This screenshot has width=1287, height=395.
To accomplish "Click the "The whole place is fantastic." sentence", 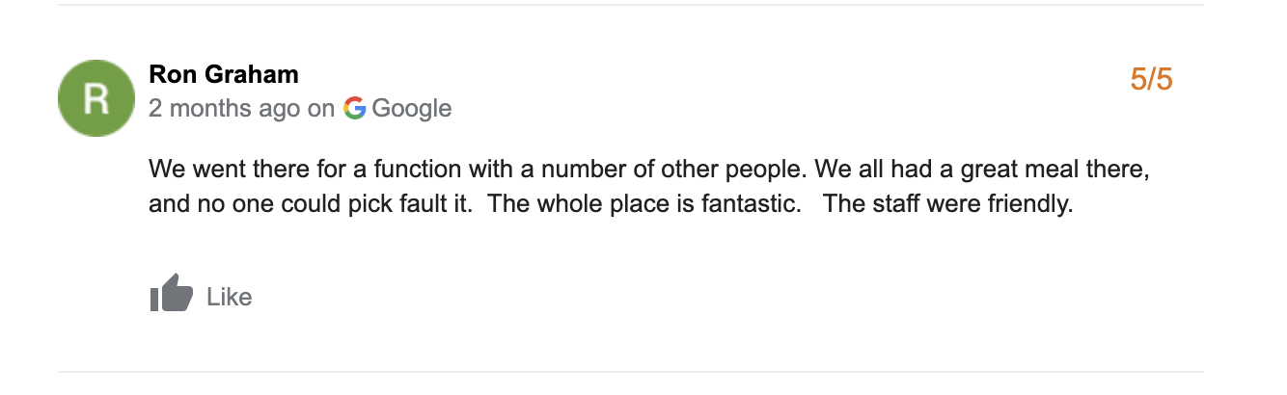I will [x=645, y=205].
